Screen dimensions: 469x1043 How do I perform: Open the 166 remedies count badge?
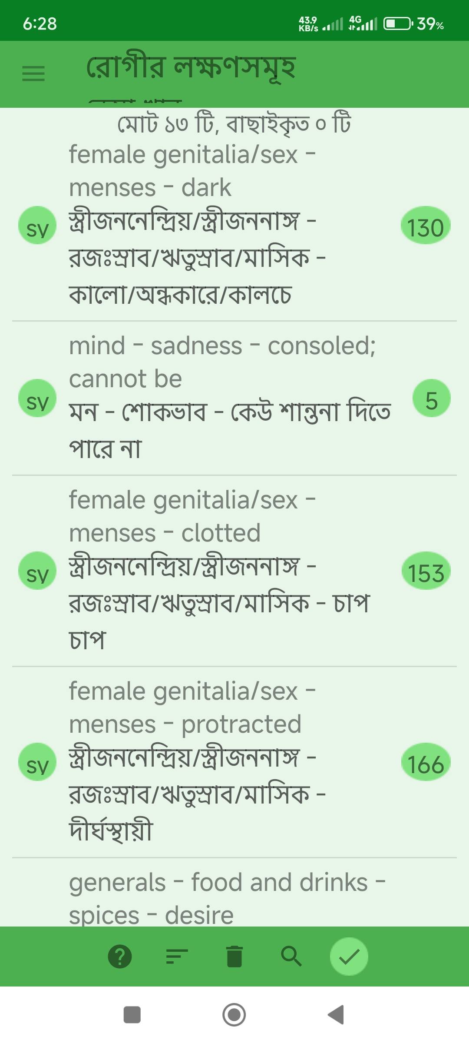tap(426, 762)
